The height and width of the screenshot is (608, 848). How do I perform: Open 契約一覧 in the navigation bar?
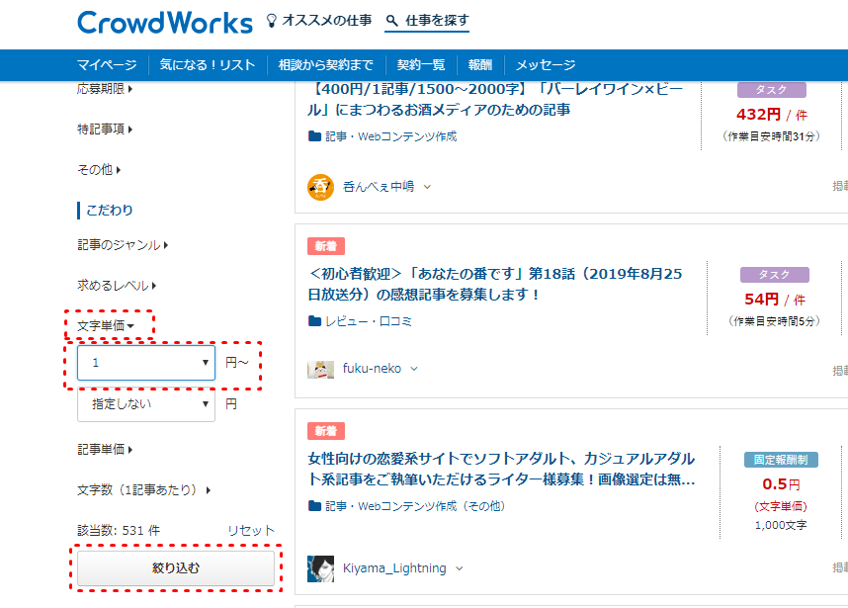421,65
